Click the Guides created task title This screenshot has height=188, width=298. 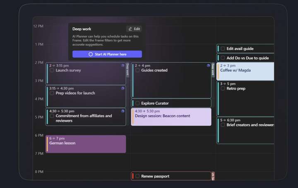tap(154, 70)
